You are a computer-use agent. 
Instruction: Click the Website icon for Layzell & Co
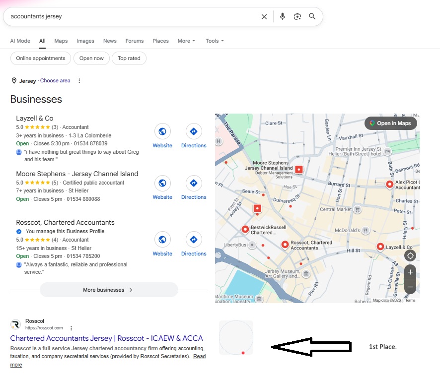coord(162,131)
